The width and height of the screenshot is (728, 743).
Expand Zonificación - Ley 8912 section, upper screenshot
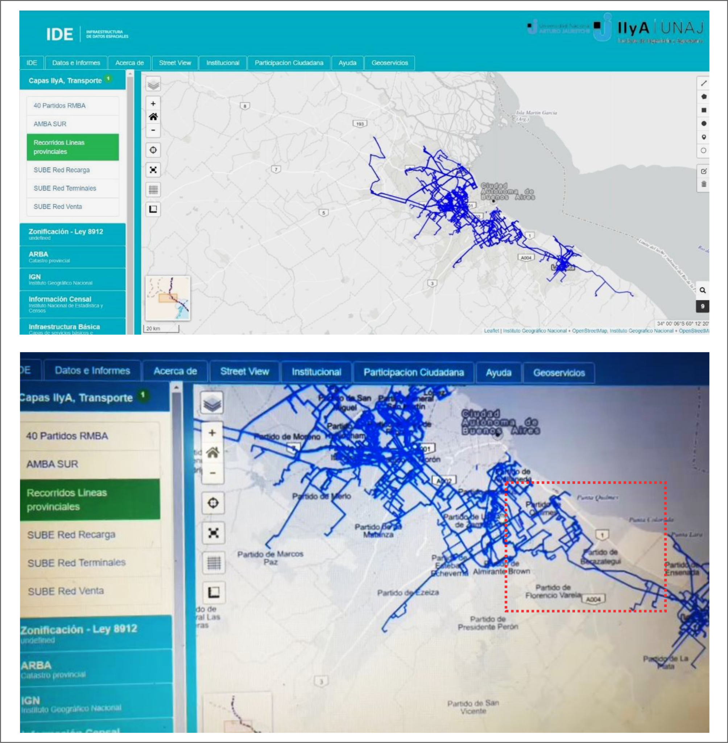coord(73,234)
